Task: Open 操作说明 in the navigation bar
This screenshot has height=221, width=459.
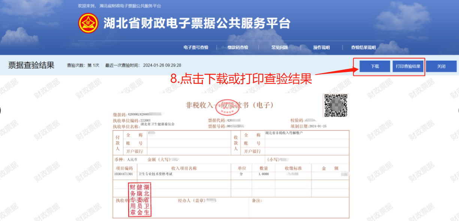Action: [321, 48]
